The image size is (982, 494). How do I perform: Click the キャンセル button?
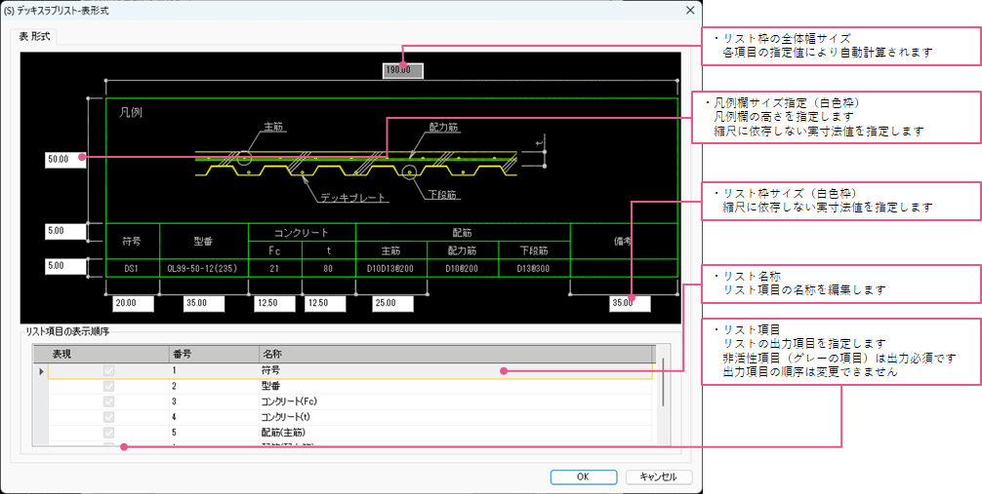tap(659, 476)
